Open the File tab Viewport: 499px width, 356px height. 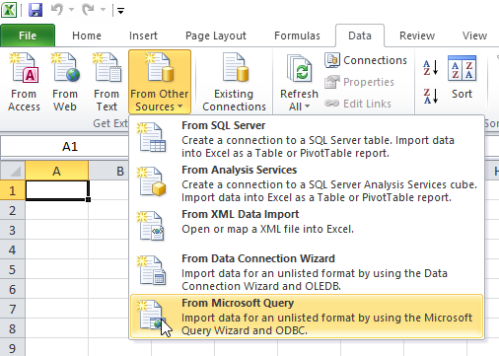(28, 36)
